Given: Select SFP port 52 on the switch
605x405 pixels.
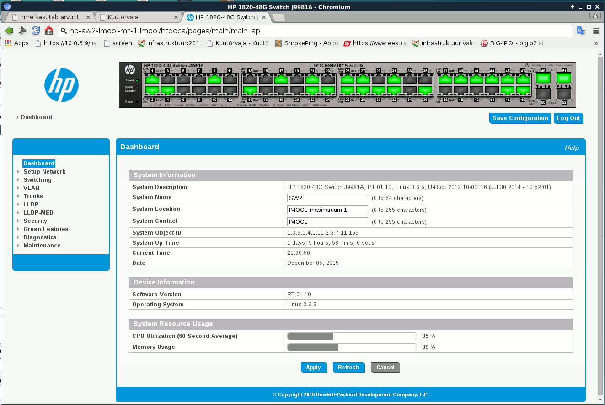Looking at the screenshot, I should coord(564,94).
